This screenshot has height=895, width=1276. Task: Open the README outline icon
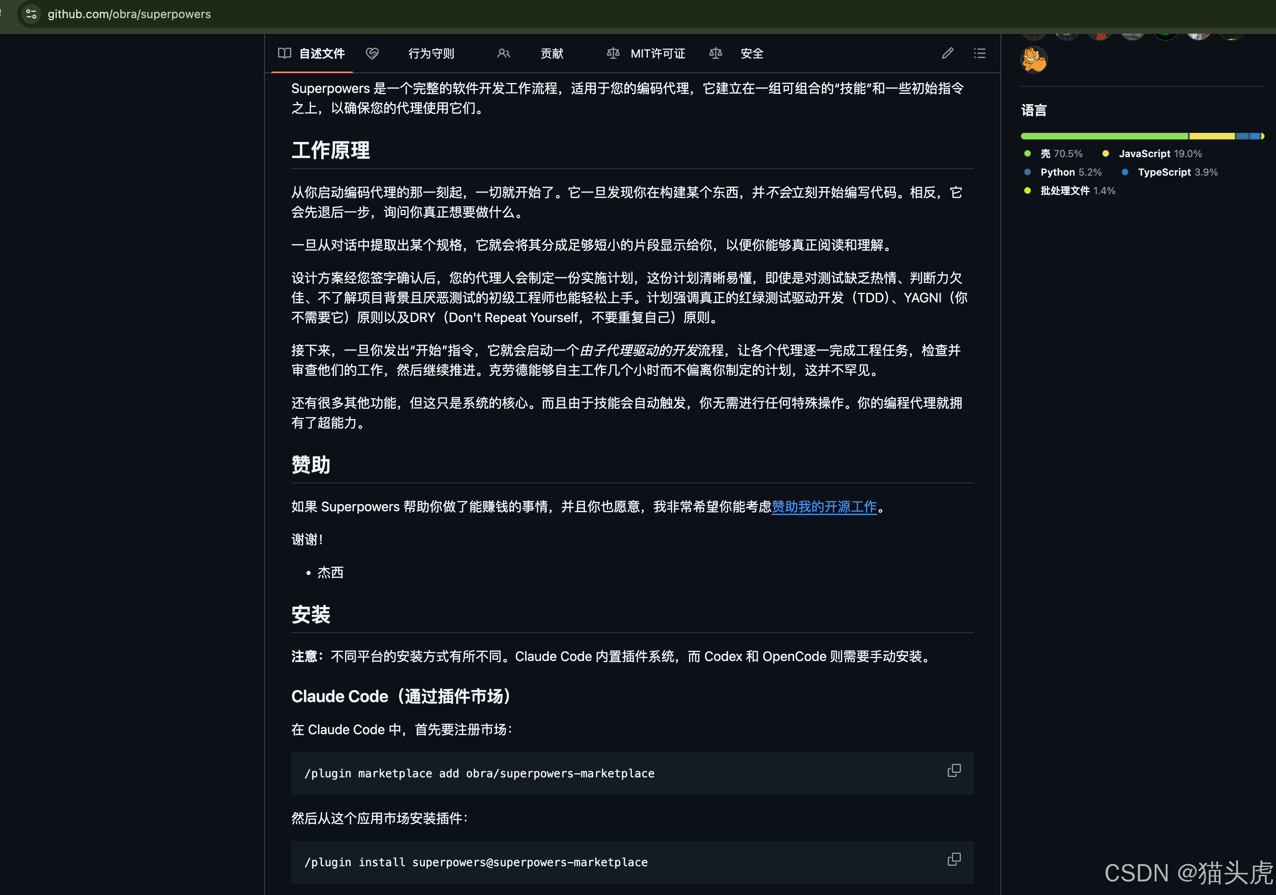click(x=980, y=53)
